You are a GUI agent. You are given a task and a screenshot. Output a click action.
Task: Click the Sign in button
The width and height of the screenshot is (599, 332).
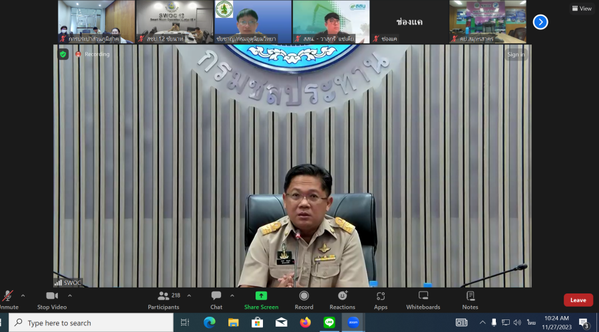point(516,54)
